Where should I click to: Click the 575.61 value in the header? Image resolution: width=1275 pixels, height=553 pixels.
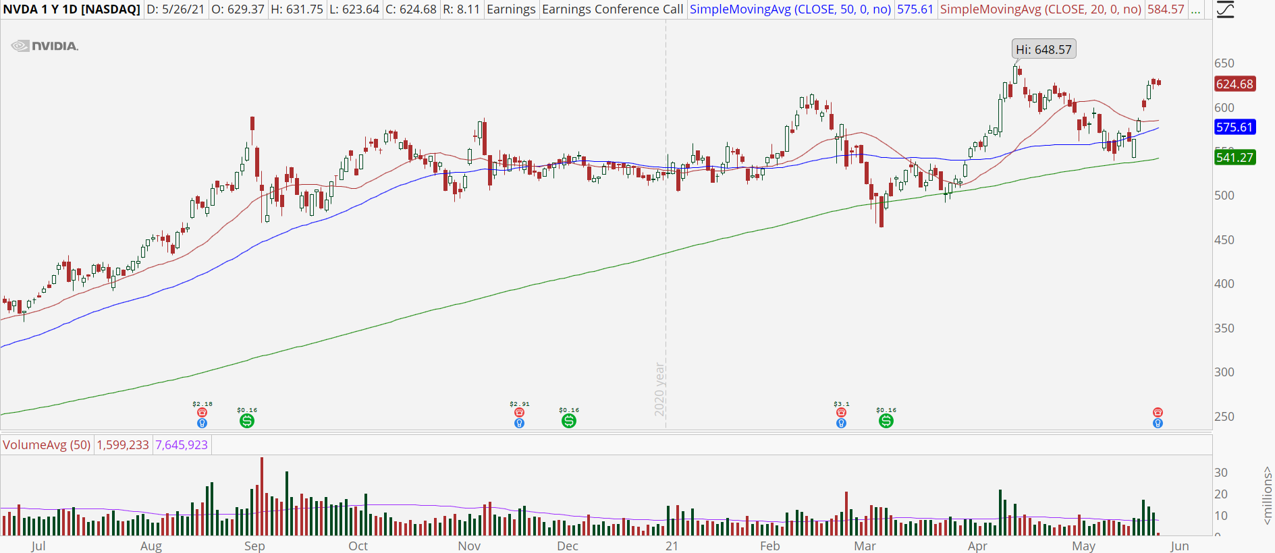click(915, 9)
